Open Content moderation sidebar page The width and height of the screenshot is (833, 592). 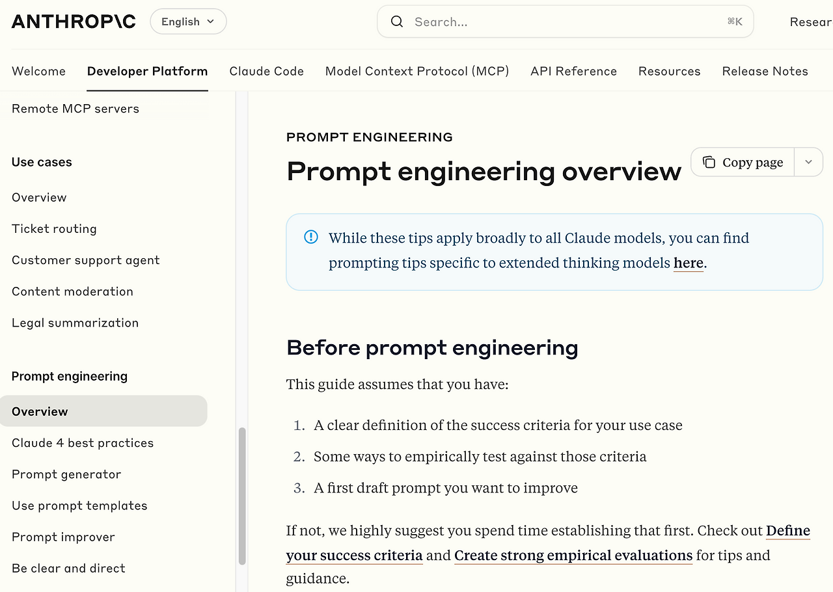tap(72, 291)
